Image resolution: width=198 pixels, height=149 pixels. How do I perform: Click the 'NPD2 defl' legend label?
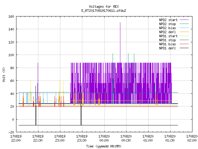167,32
